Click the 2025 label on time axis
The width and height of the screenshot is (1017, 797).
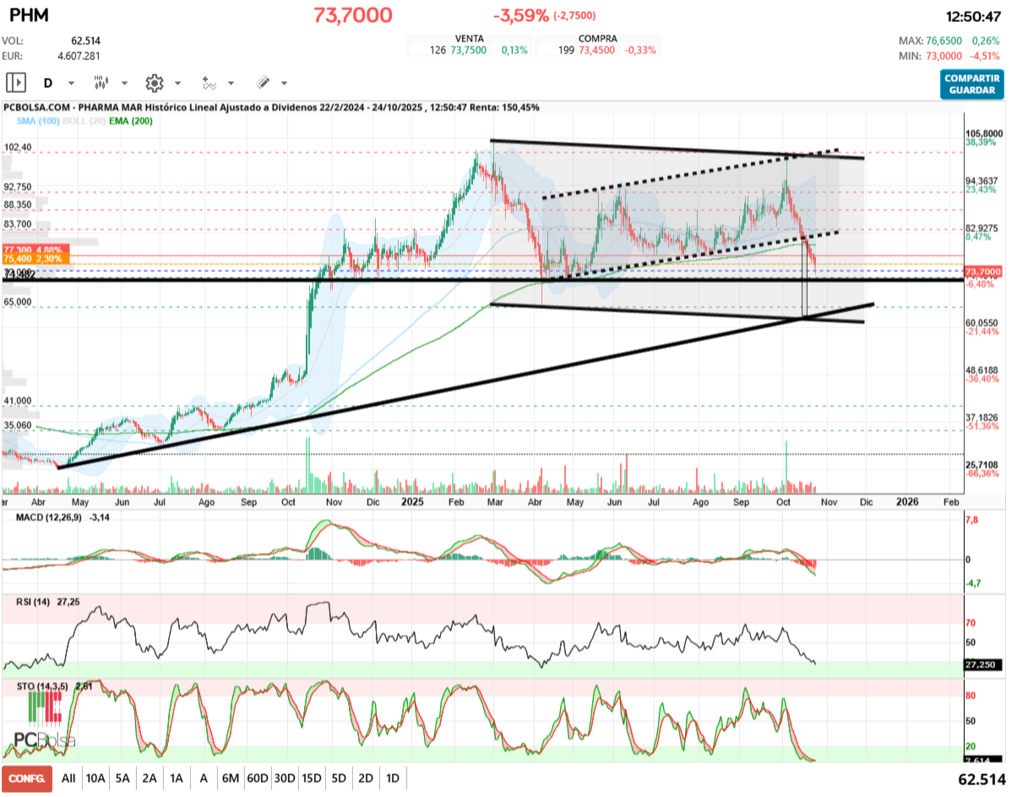coord(412,501)
